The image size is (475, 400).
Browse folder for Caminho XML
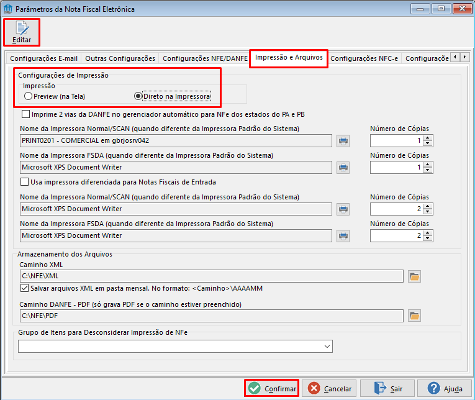[x=414, y=276]
